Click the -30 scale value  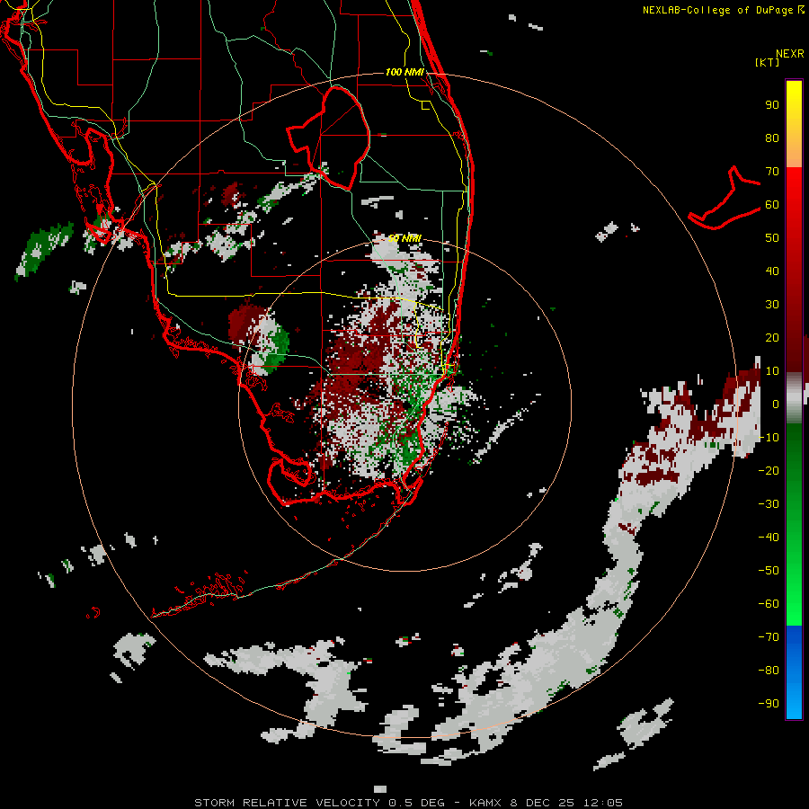769,504
